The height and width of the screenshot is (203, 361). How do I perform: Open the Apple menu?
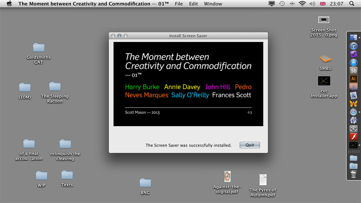pos(9,4)
